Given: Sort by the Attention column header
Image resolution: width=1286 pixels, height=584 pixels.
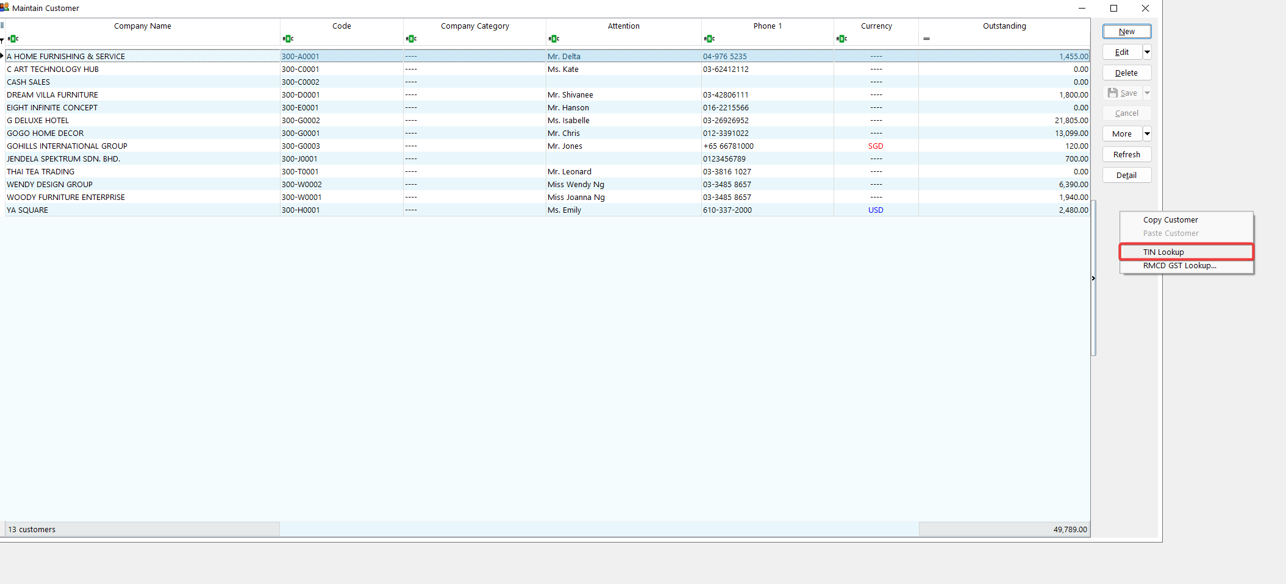Looking at the screenshot, I should (623, 26).
